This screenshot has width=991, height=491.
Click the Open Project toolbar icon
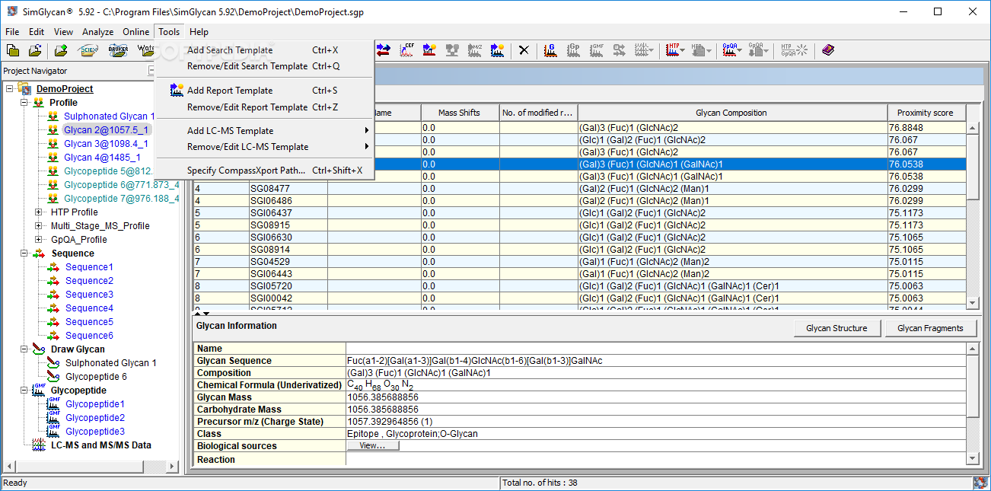click(x=35, y=50)
